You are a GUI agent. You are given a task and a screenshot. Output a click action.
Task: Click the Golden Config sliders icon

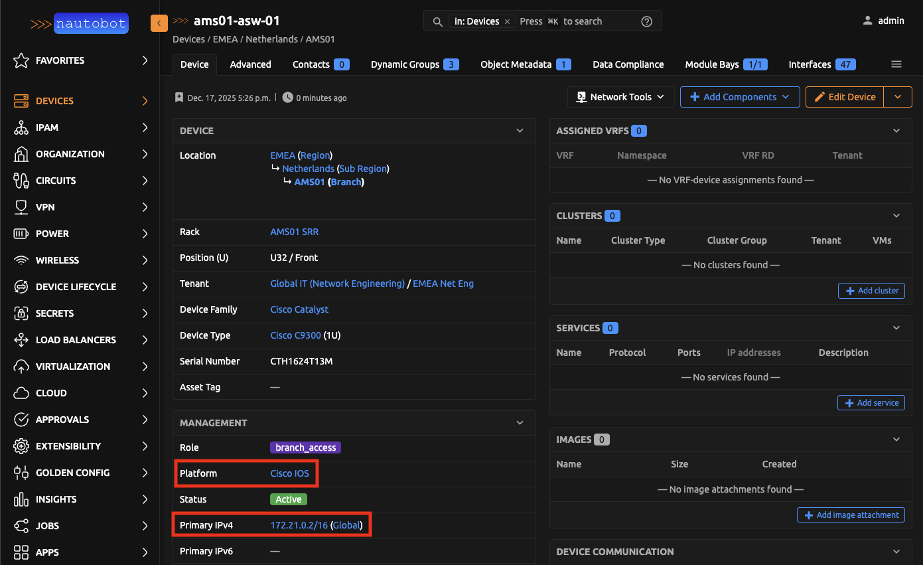(x=21, y=473)
